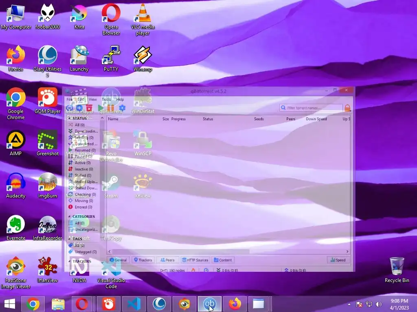This screenshot has width=417, height=312.
Task: Click the volume speaker tray icon
Action: [379, 304]
